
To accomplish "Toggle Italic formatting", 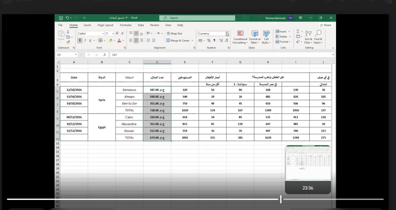I will (x=85, y=40).
